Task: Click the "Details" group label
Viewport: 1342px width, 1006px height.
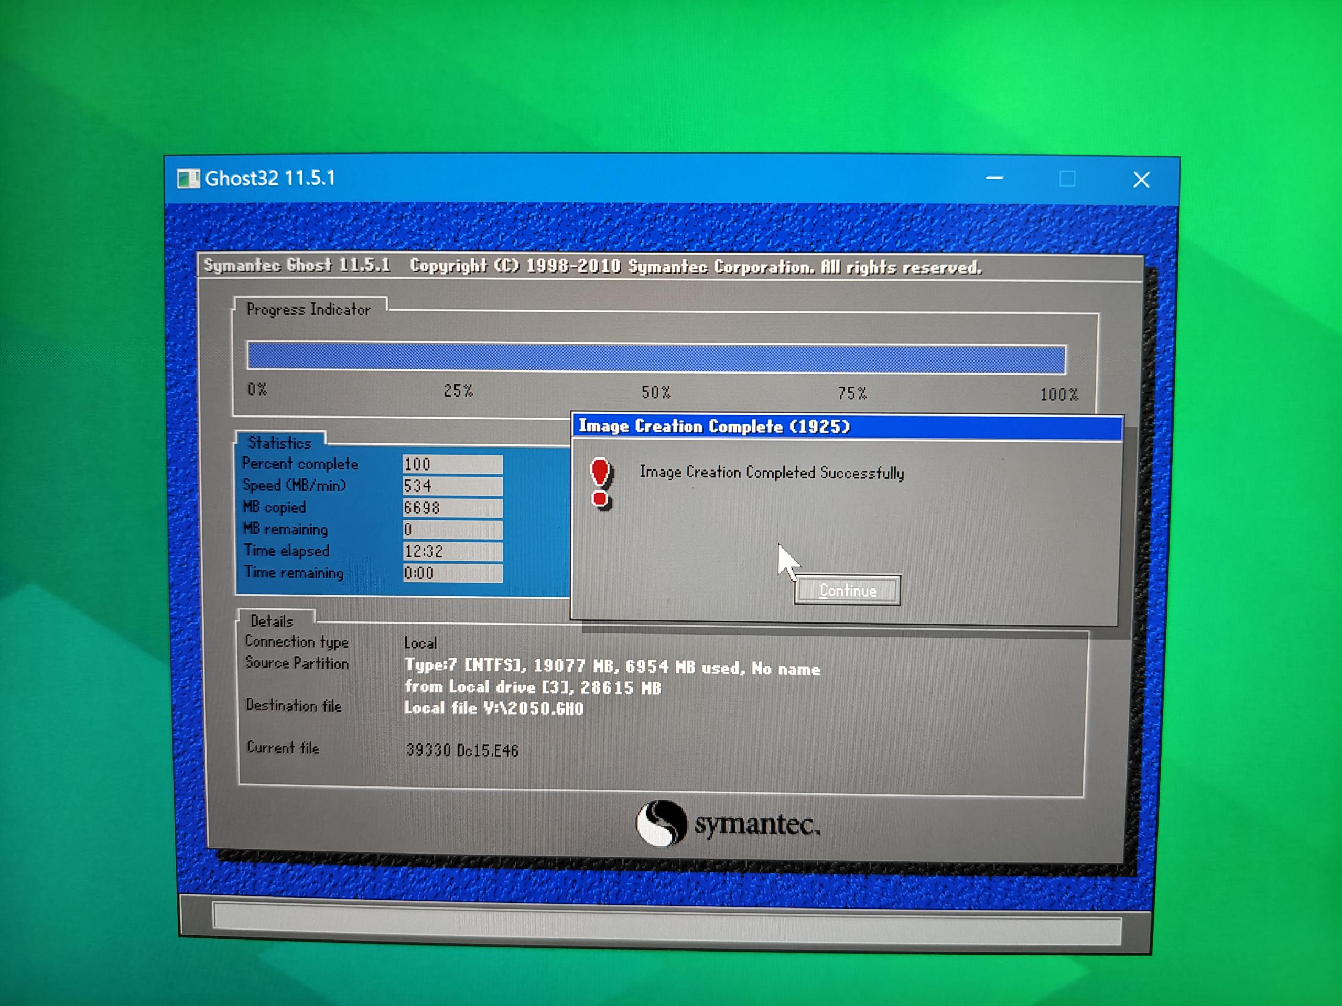Action: coord(272,621)
